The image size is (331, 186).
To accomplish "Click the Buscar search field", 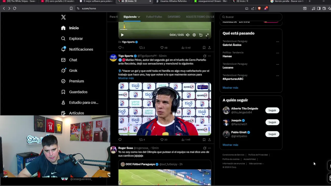I will (x=251, y=17).
